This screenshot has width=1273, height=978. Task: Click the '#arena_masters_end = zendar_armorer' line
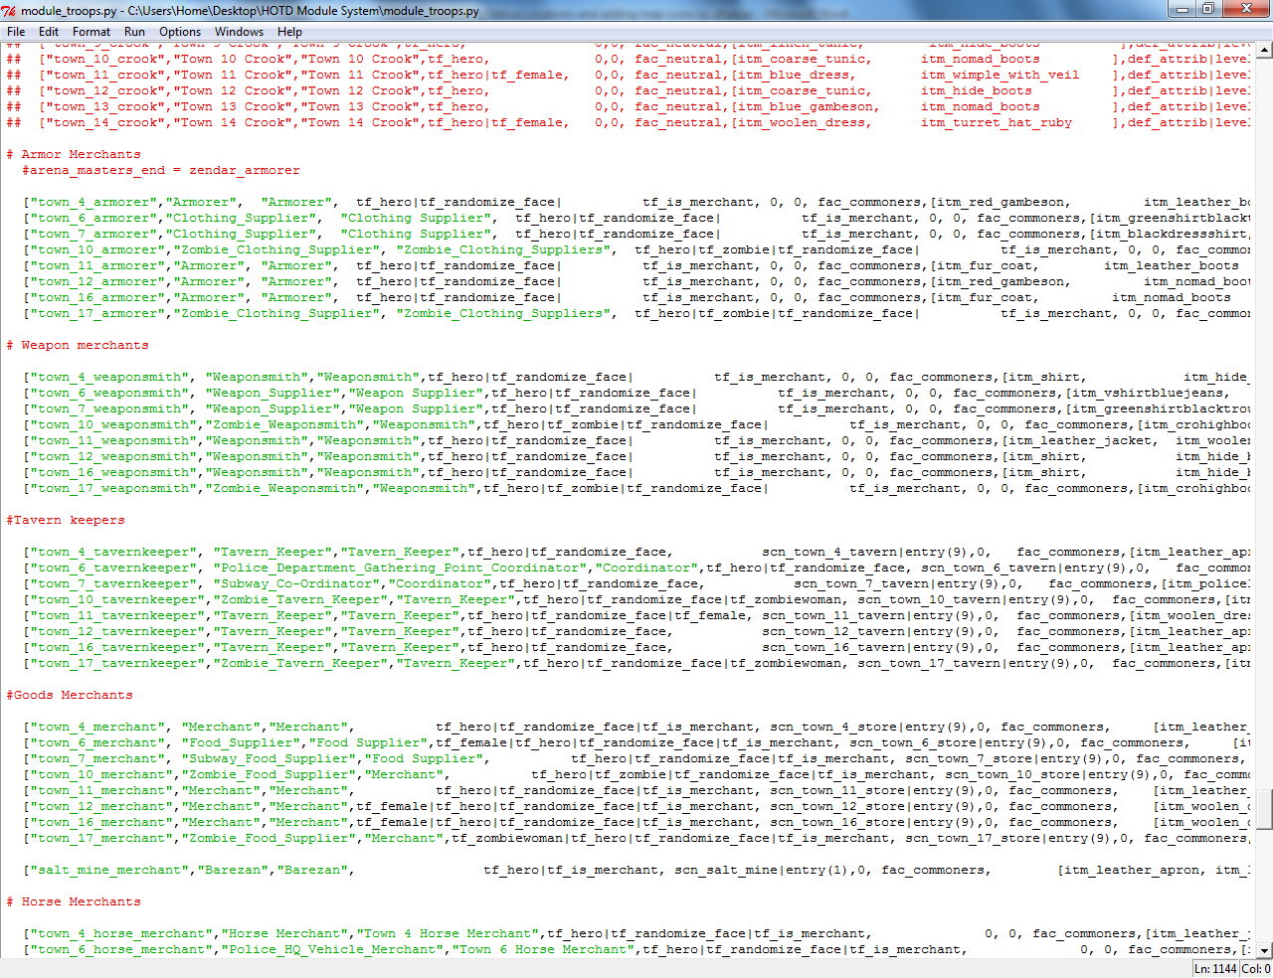tap(161, 170)
